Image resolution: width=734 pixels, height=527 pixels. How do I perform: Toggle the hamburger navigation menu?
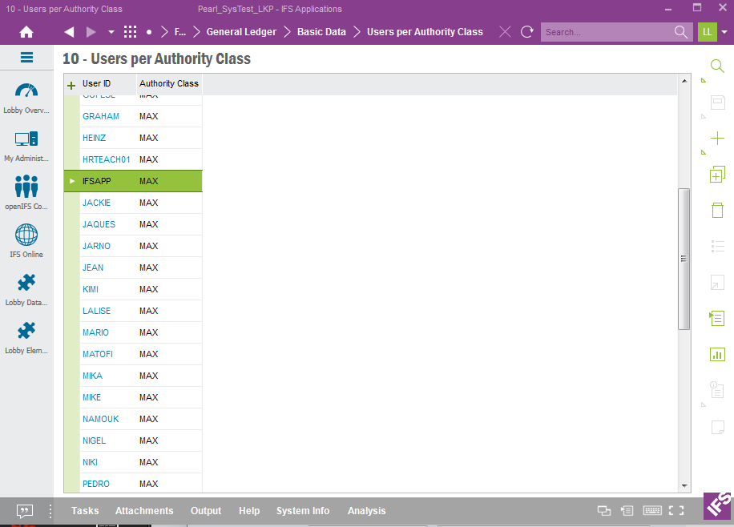[26, 58]
